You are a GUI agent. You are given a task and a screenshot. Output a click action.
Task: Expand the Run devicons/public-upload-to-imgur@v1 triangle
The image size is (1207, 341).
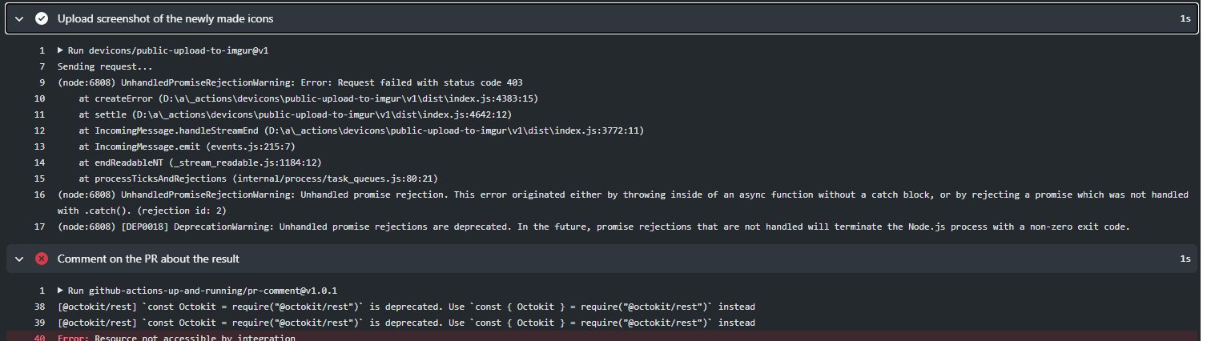pos(61,50)
